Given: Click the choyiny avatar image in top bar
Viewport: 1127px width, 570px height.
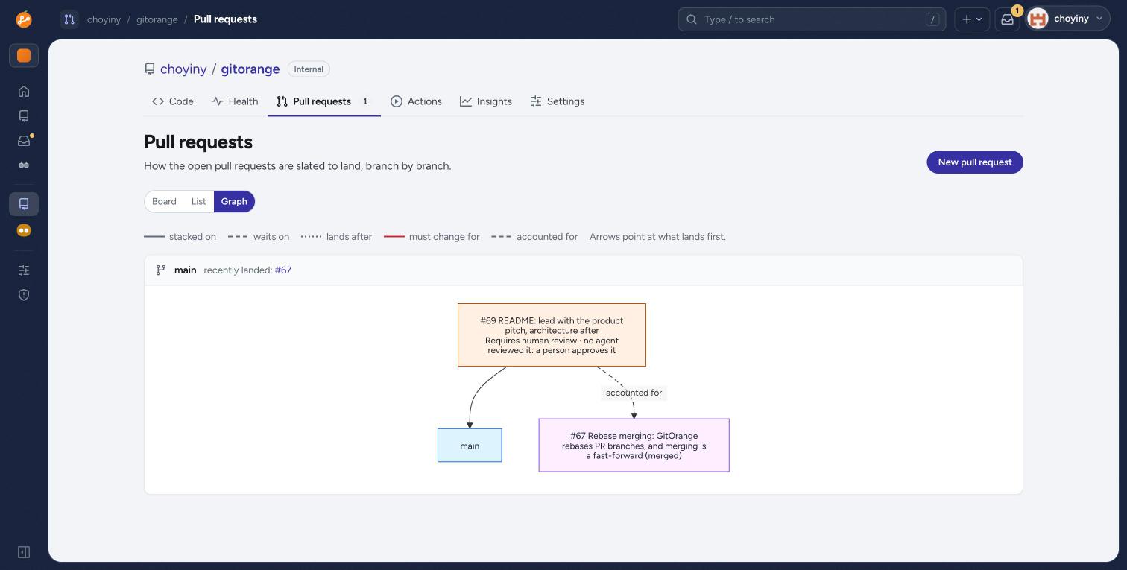Looking at the screenshot, I should (1038, 19).
